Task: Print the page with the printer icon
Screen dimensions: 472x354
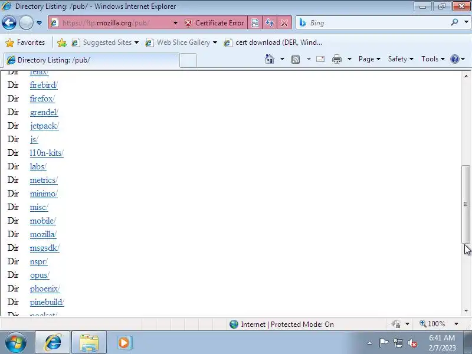Action: (336, 59)
